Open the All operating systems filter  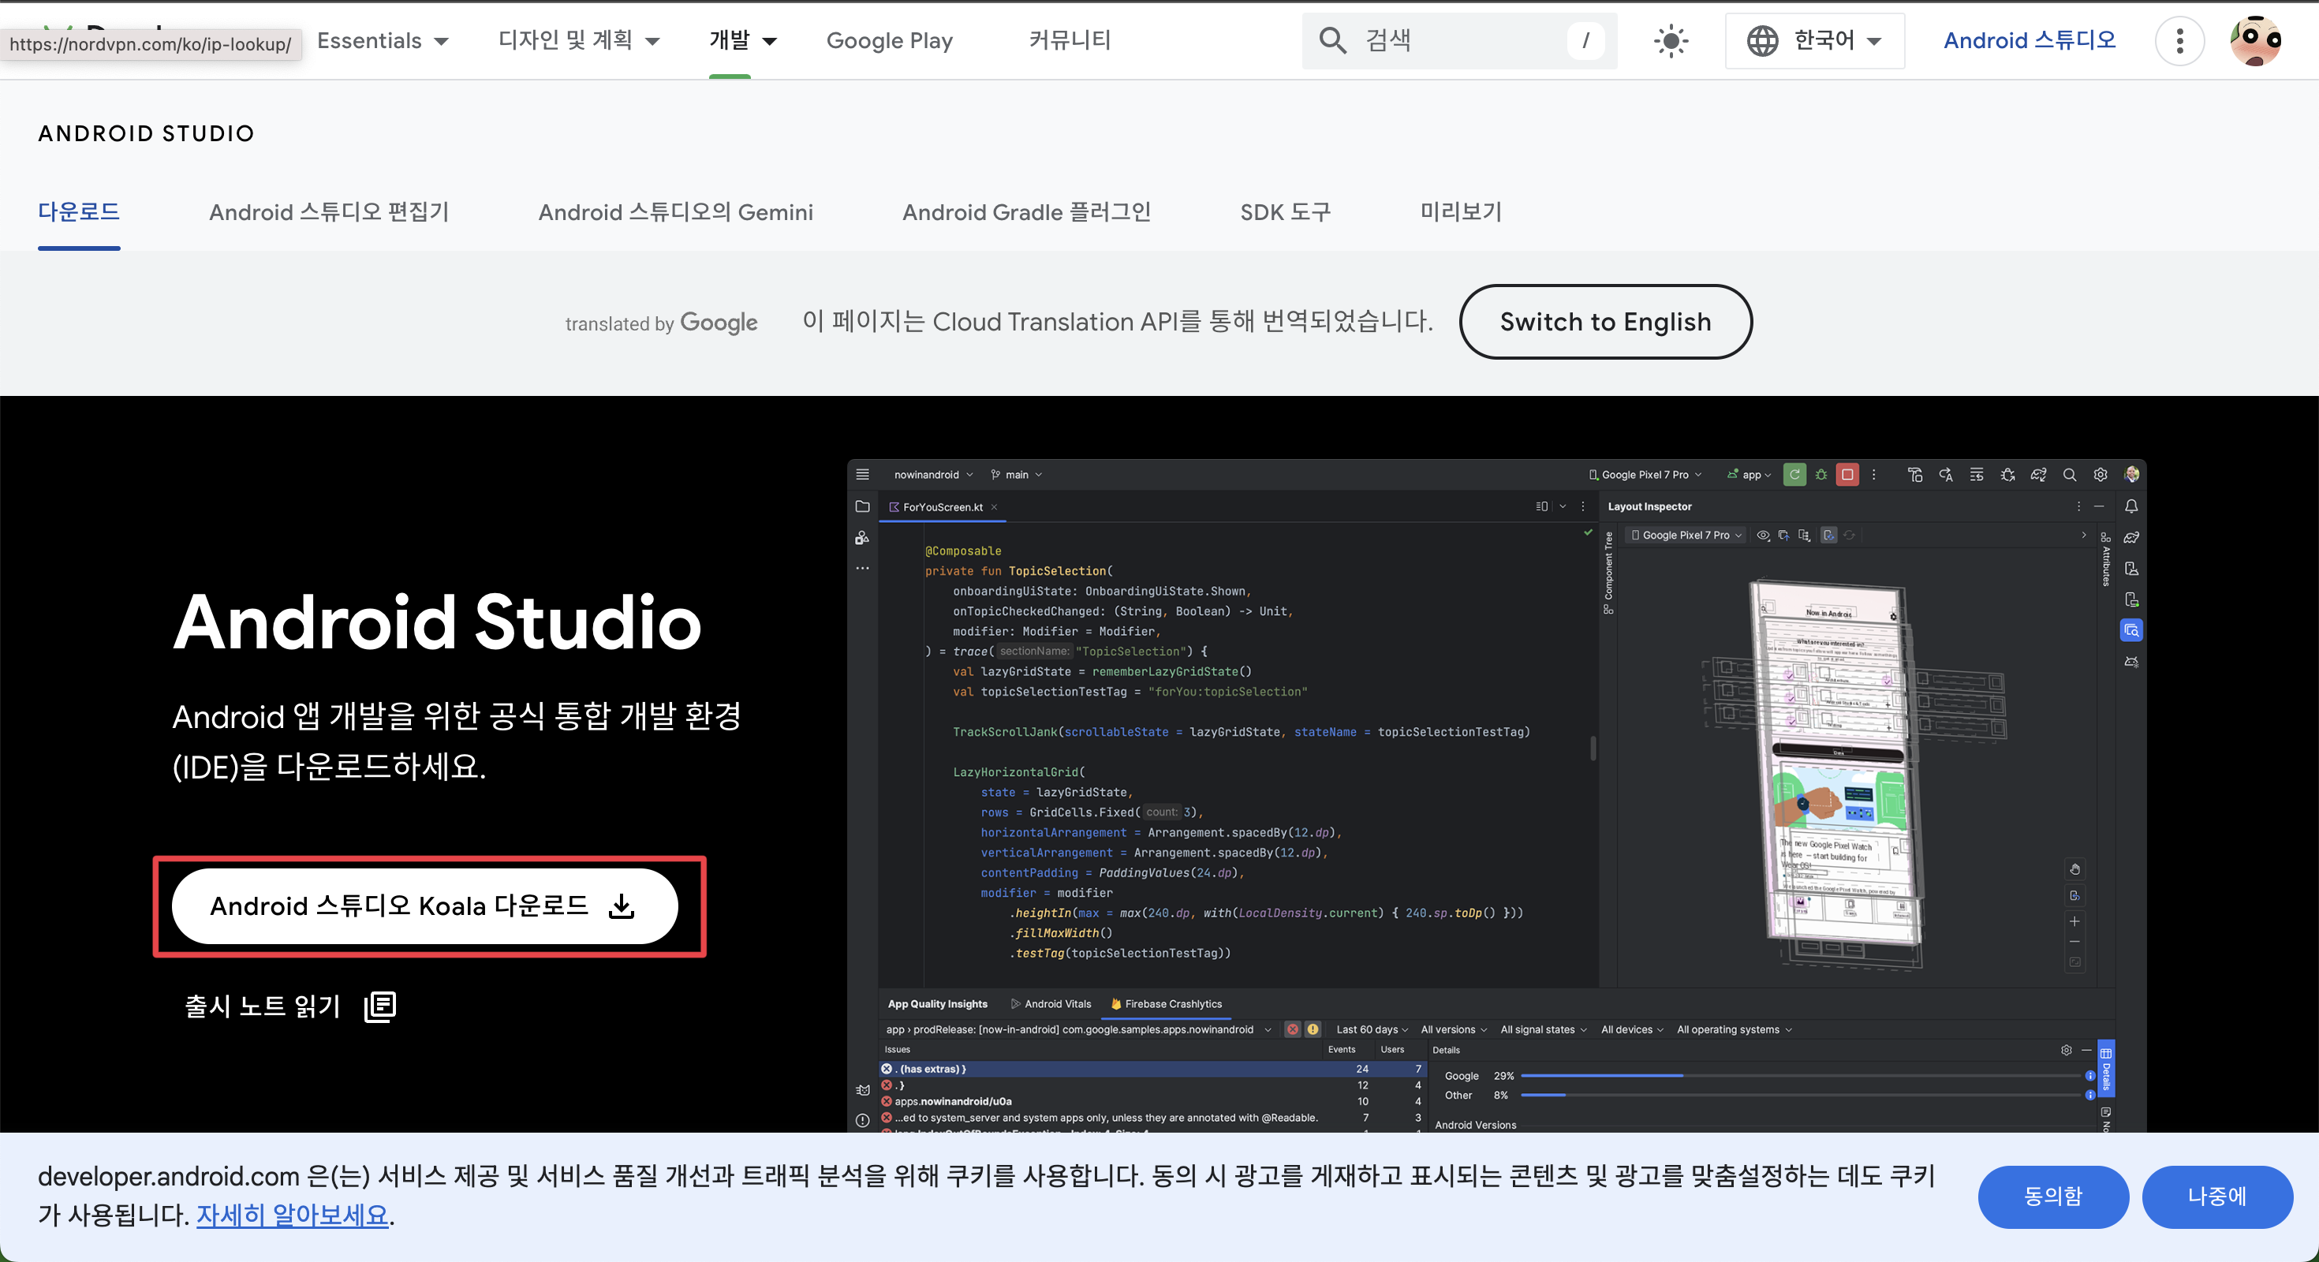tap(1734, 1029)
